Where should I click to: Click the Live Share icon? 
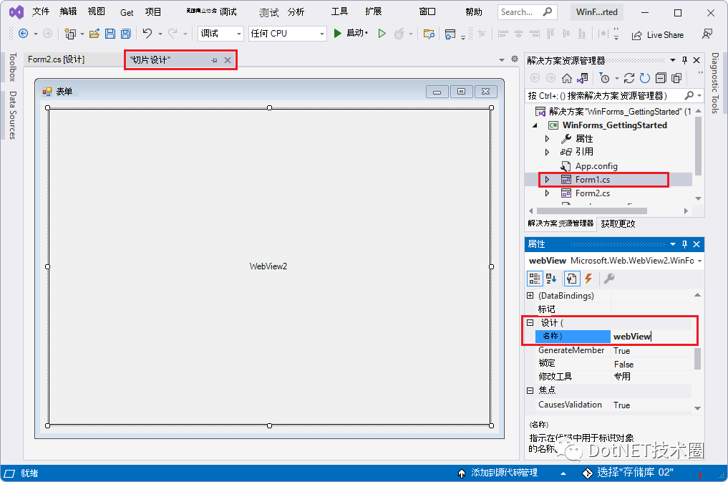click(x=636, y=34)
